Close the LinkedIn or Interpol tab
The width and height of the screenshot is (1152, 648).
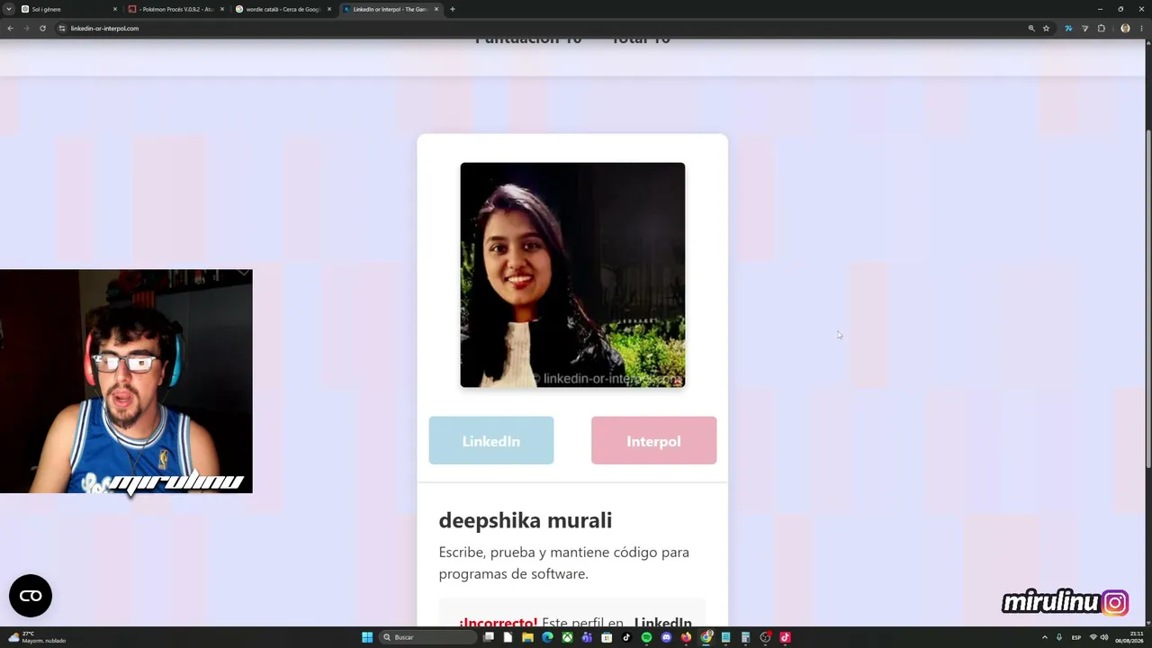[x=436, y=9]
